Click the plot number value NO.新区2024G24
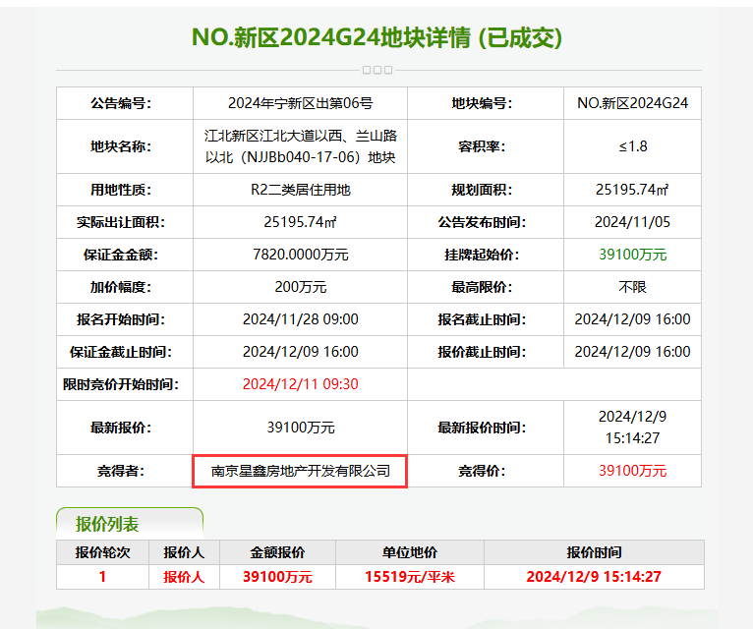Viewport: 753px width, 629px height. (632, 103)
